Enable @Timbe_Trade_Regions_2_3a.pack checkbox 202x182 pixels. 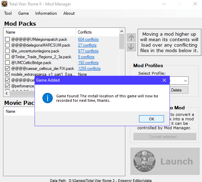7,57
